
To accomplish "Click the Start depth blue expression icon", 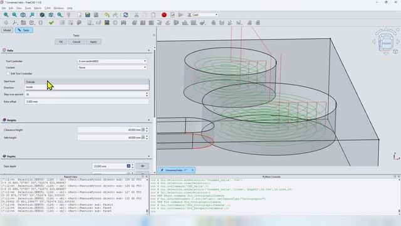I will pos(128,166).
